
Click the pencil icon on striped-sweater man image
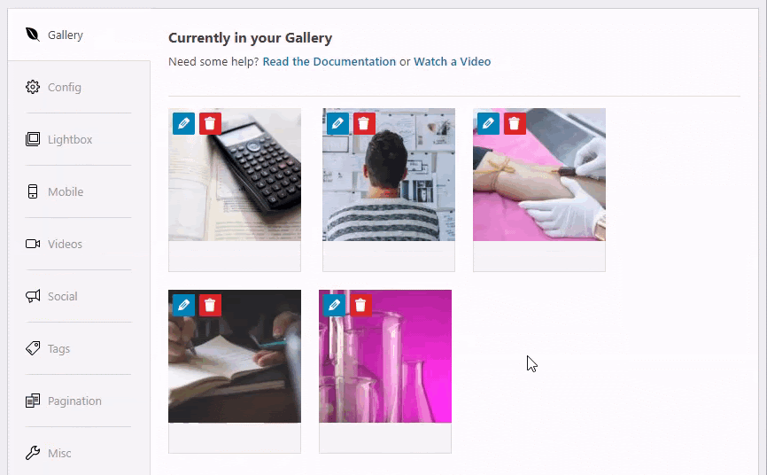pyautogui.click(x=338, y=123)
